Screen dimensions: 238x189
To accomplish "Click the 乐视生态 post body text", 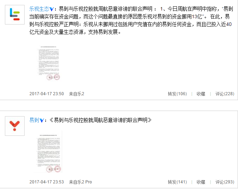I will (131, 20).
